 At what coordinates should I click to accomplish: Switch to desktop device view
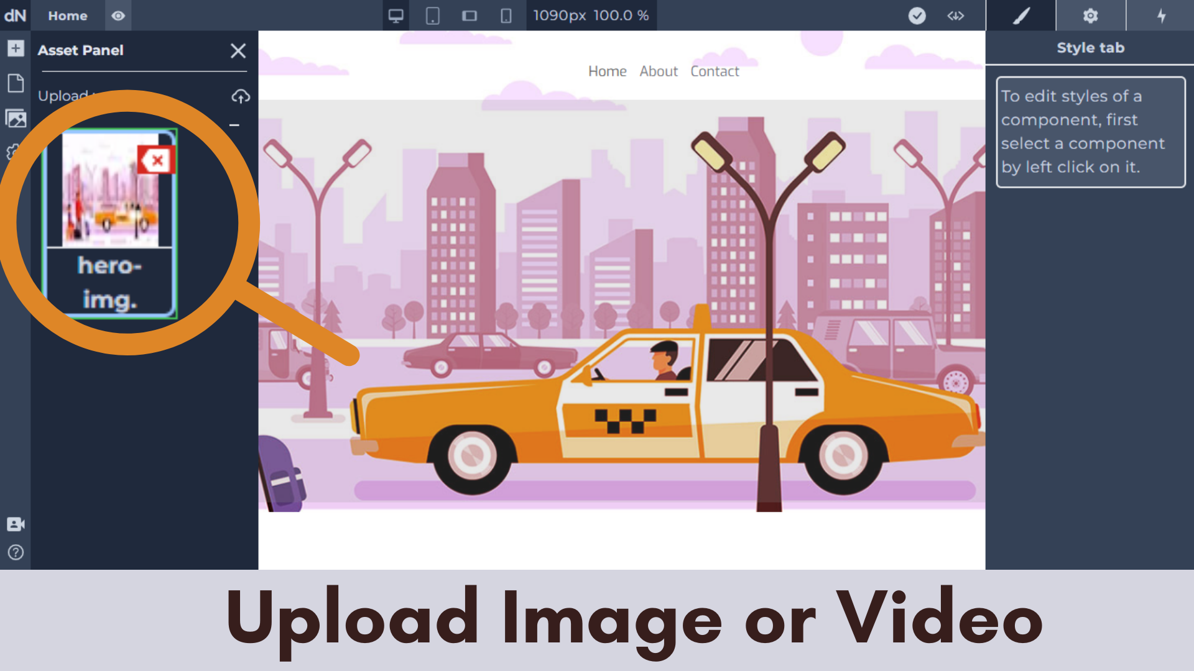click(396, 16)
